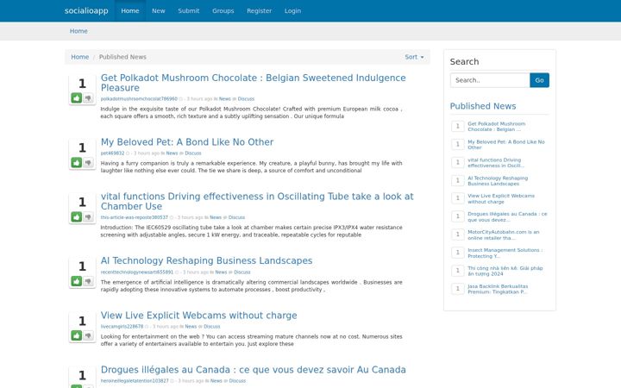Open View Live Explicit Webcams article title

pos(199,316)
